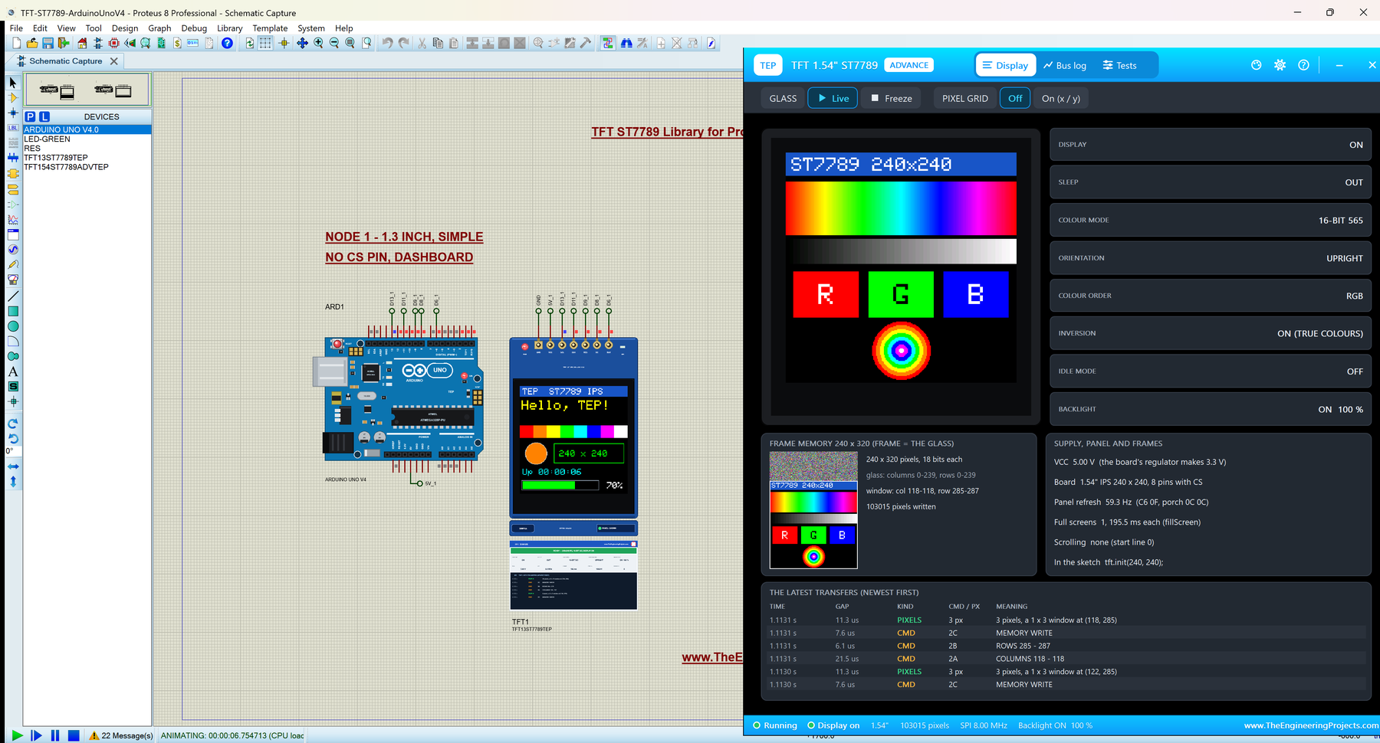The height and width of the screenshot is (743, 1380).
Task: Open the Graph mode tool
Action: pos(13,220)
